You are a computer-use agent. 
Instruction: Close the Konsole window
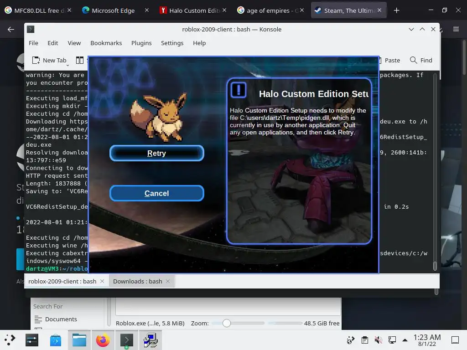pos(433,29)
